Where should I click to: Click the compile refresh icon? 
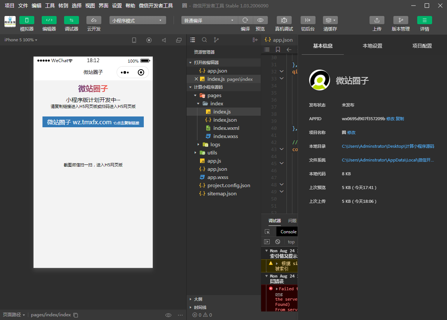pos(245,20)
